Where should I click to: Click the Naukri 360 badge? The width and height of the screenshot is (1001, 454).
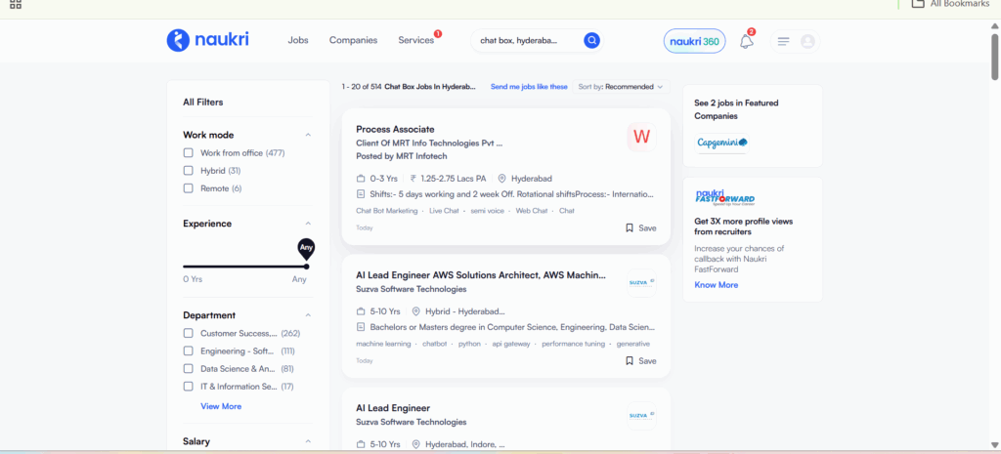[x=695, y=41]
